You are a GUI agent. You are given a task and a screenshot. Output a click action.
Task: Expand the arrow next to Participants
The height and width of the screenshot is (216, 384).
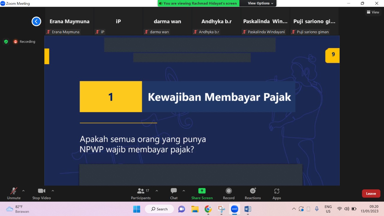pyautogui.click(x=157, y=190)
